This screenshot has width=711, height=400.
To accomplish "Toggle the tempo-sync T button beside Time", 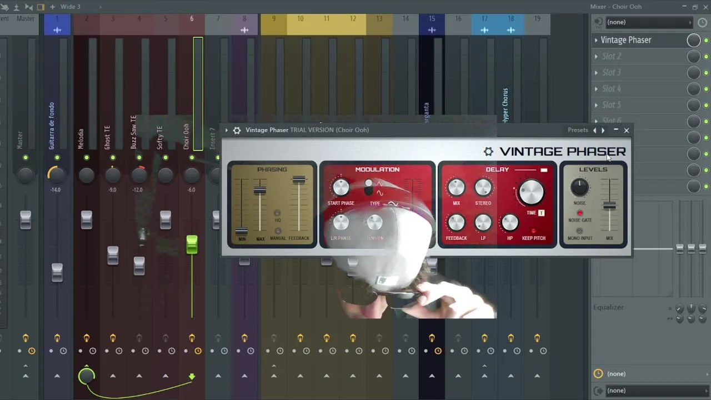I will (x=541, y=213).
